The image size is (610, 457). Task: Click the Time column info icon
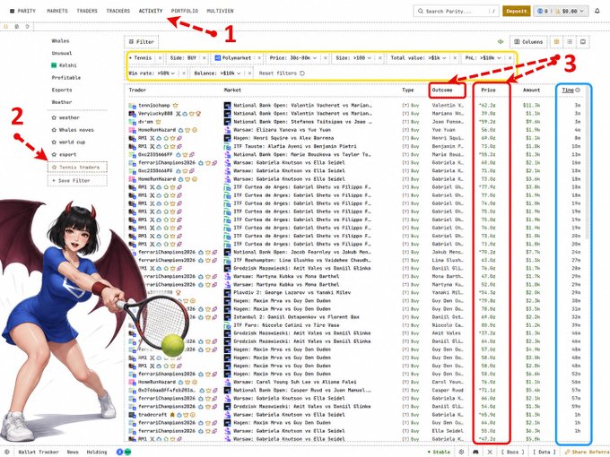(578, 90)
